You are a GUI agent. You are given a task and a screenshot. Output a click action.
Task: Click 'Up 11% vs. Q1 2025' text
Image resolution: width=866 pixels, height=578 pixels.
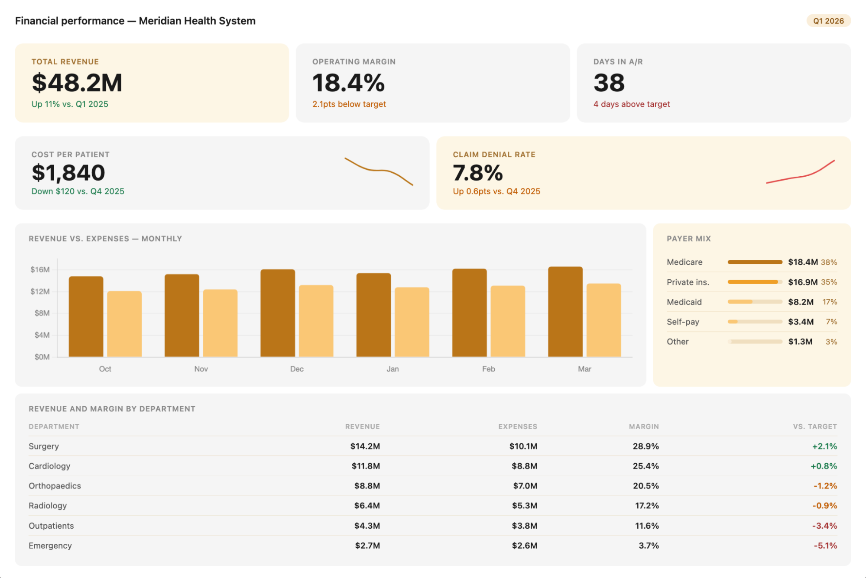[70, 104]
